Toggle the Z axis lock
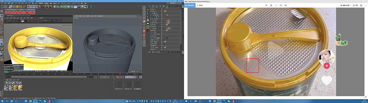 point(36,7)
